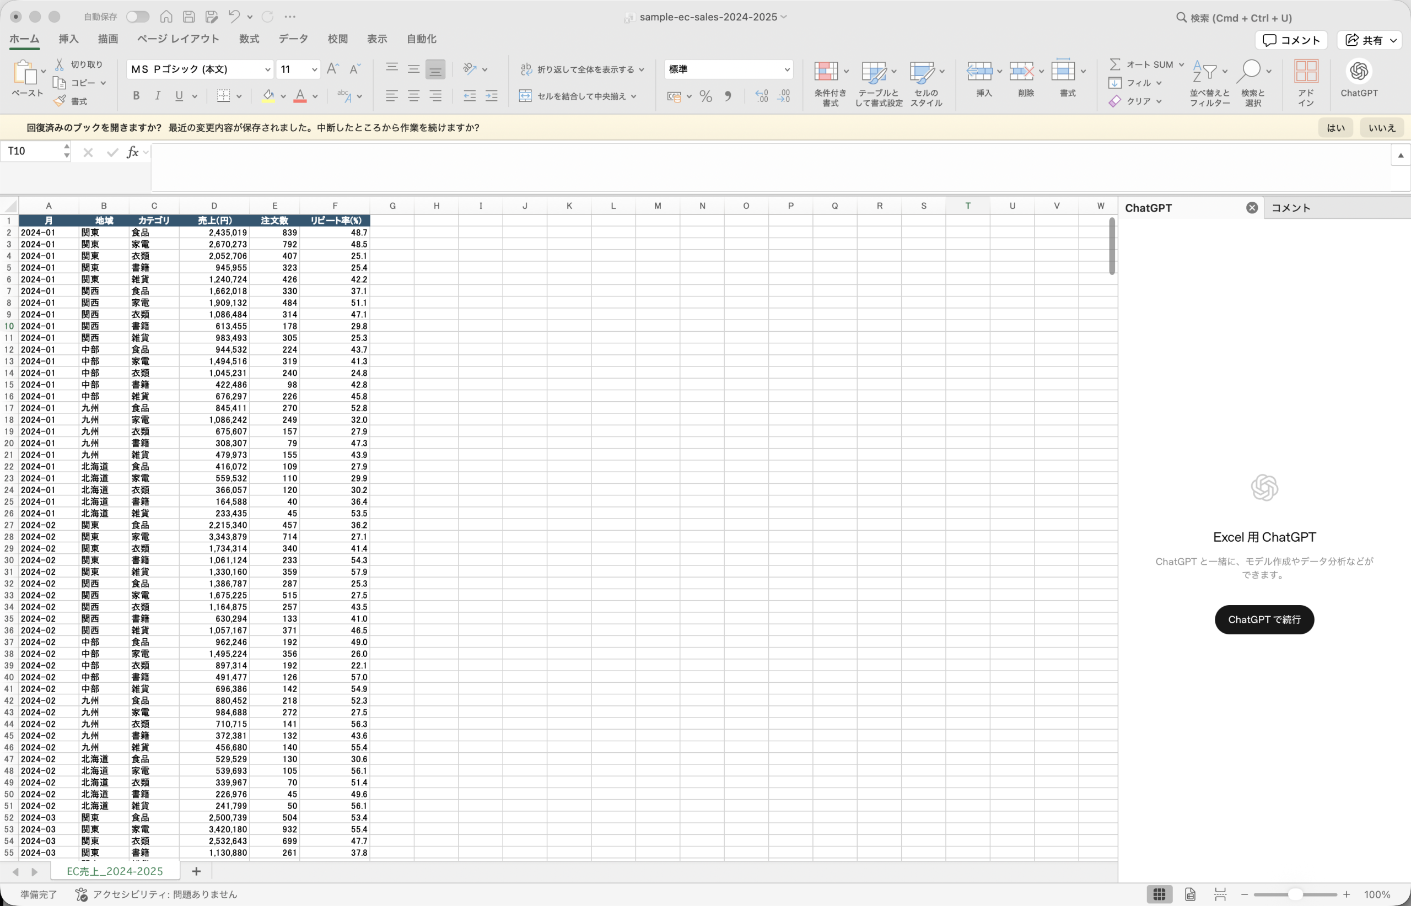Expand merge and center (セルを結合して中央揃え) arrow
Image resolution: width=1411 pixels, height=906 pixels.
point(634,96)
